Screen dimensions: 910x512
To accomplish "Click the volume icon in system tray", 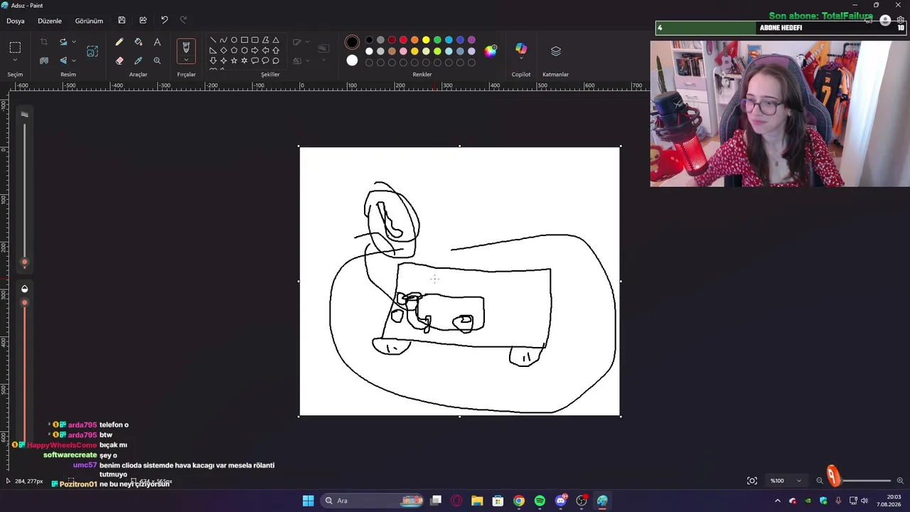I will point(864,501).
